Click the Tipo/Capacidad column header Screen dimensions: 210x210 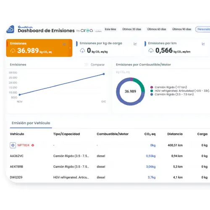(66, 134)
